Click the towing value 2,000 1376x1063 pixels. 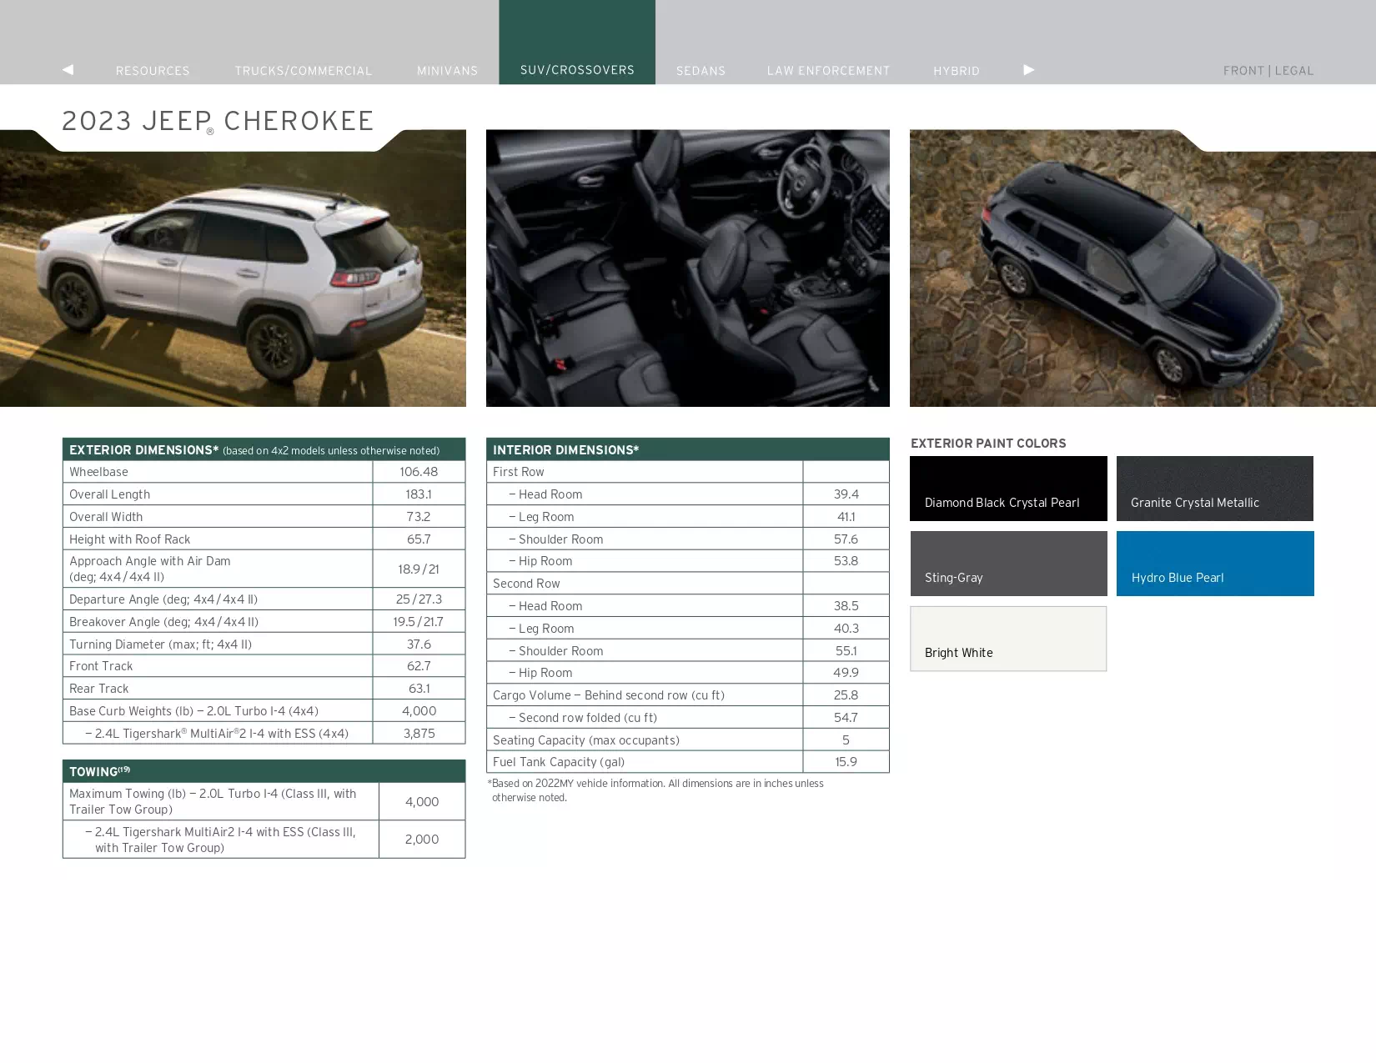[422, 840]
